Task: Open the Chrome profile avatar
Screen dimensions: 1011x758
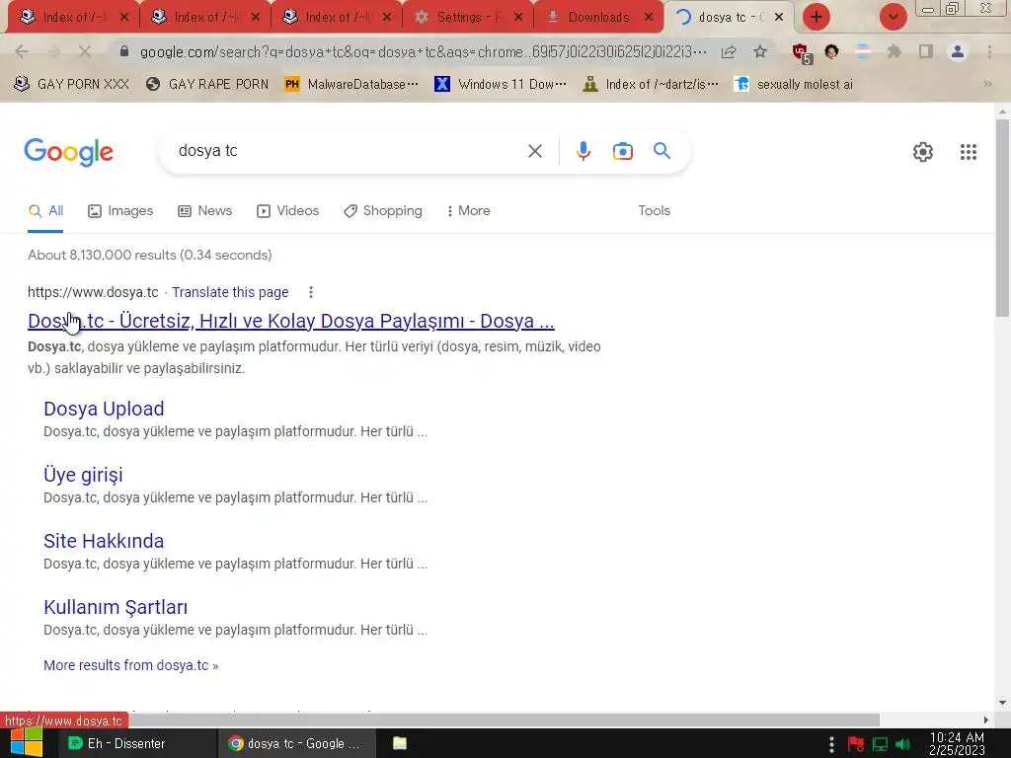Action: coord(957,51)
